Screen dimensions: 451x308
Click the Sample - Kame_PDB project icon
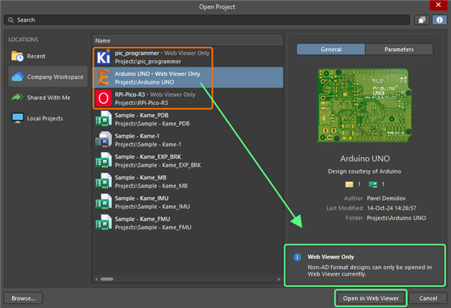pyautogui.click(x=104, y=119)
